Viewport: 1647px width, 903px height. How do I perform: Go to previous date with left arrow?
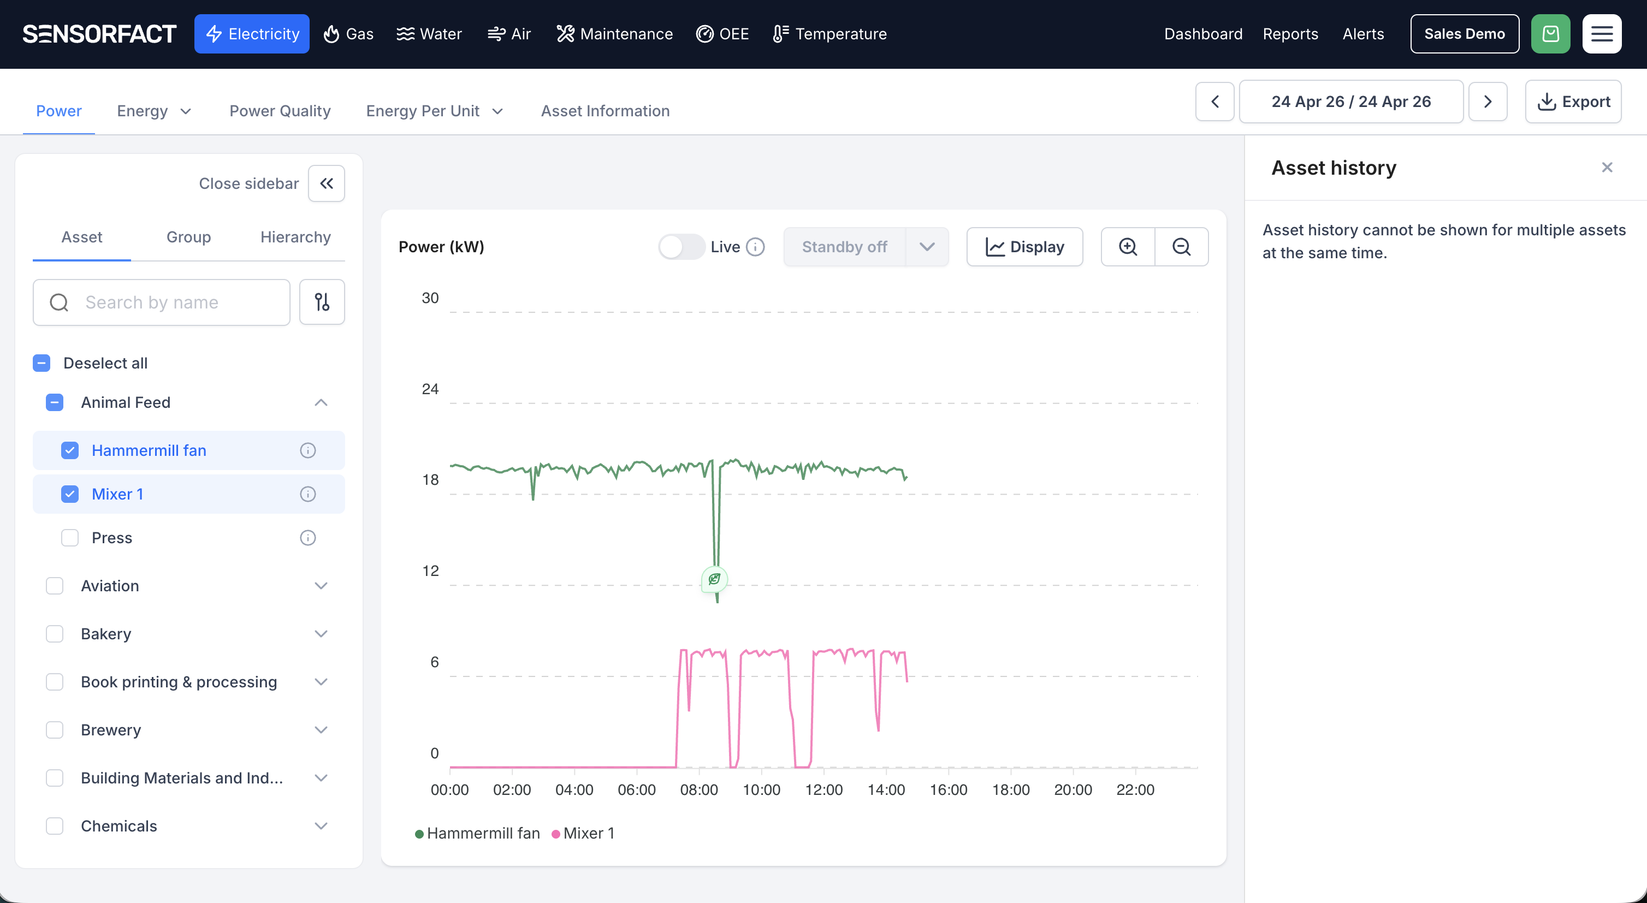1215,102
